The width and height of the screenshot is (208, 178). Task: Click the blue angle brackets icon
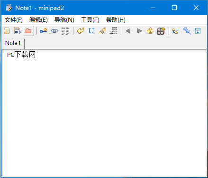(x=54, y=31)
